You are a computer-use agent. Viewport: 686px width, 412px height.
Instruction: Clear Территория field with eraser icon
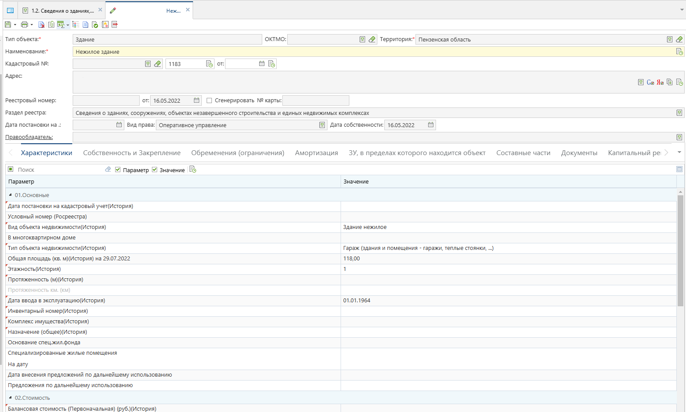[x=679, y=39]
